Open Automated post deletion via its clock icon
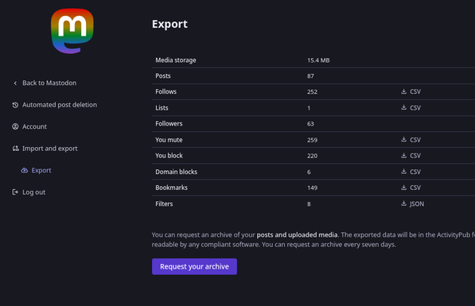Image resolution: width=475 pixels, height=306 pixels. pos(15,105)
